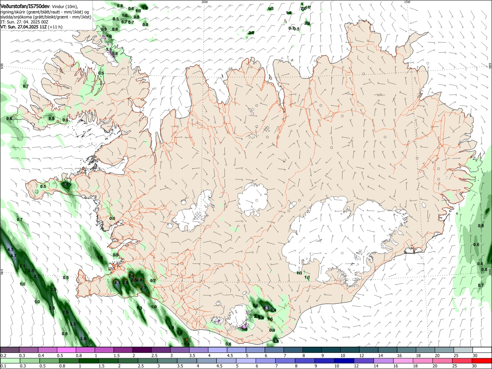Click the 0.2 label in upper legend row
This screenshot has height=369, width=492.
tap(3, 356)
